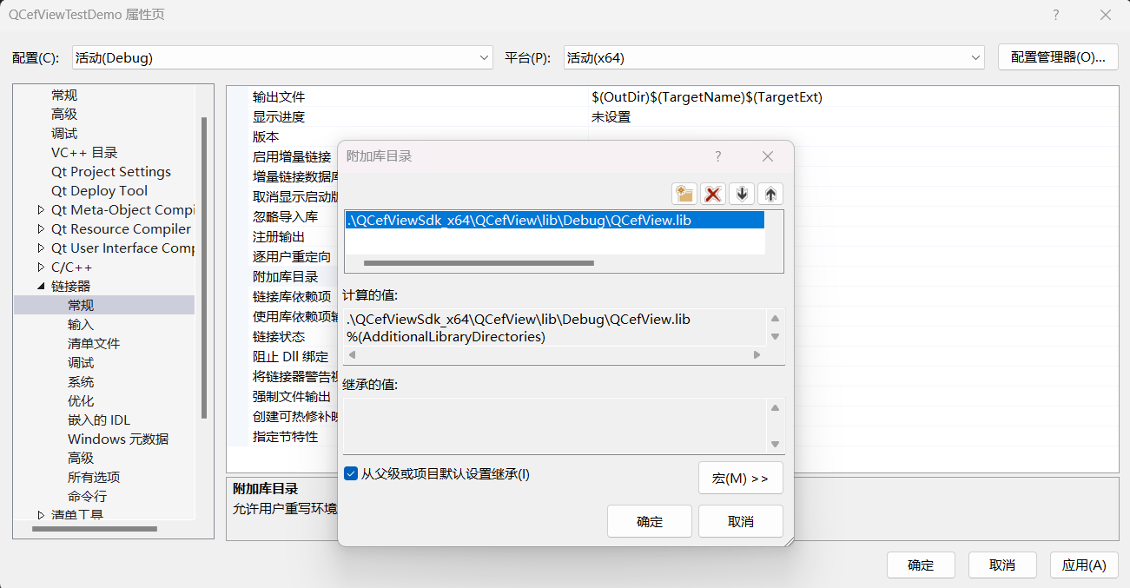Click right scroll arrow in 计算的值 box
The height and width of the screenshot is (588, 1130).
[757, 355]
